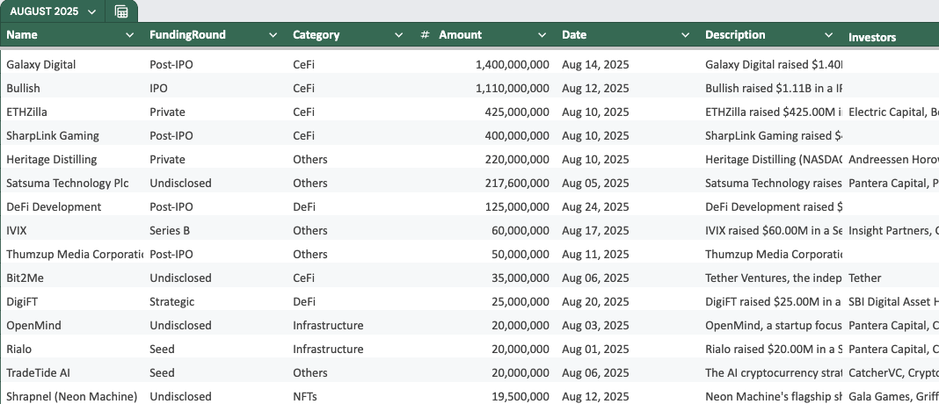This screenshot has height=404, width=939.
Task: Open the Category column dropdown chevron
Action: pos(399,35)
